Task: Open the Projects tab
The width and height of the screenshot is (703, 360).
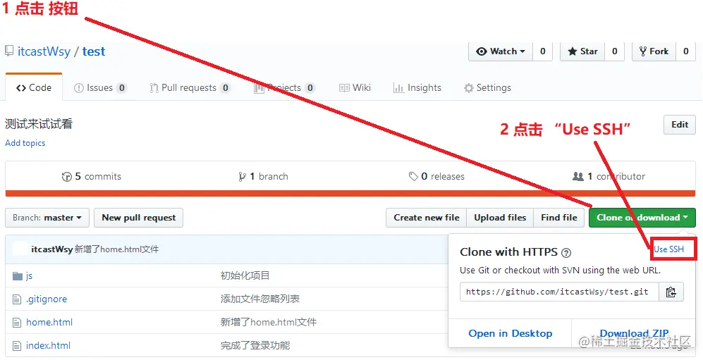Action: (x=284, y=88)
